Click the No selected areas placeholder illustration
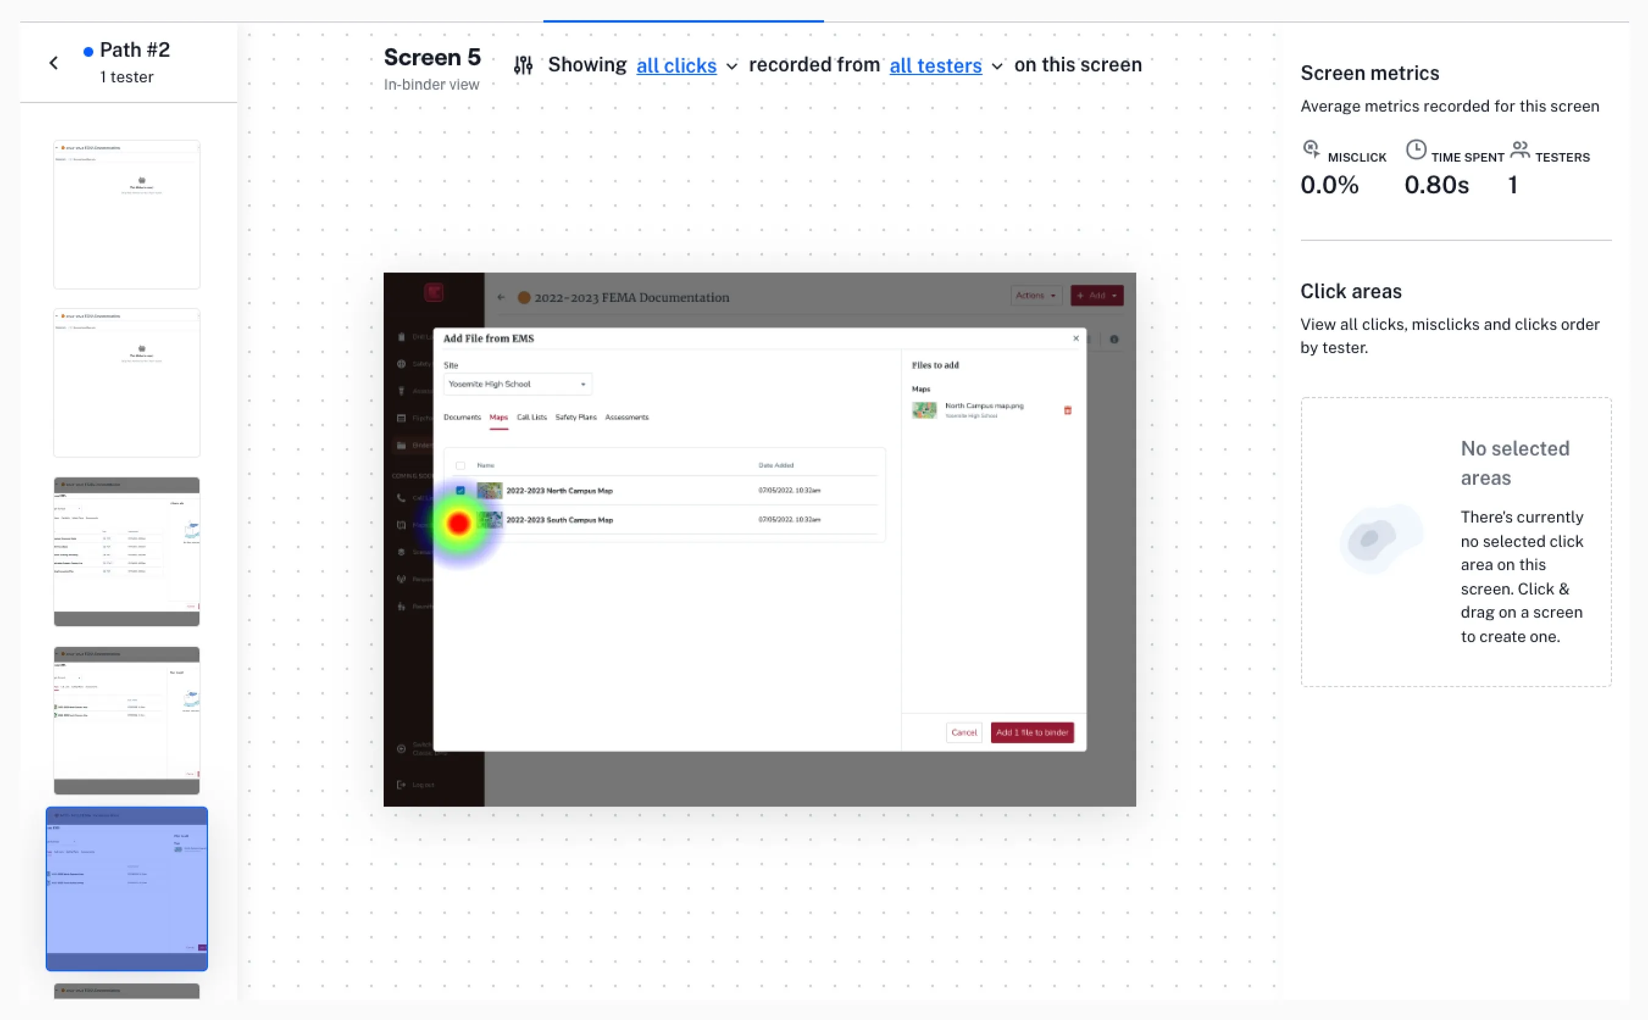Screen dimensions: 1648x1020 [1381, 538]
